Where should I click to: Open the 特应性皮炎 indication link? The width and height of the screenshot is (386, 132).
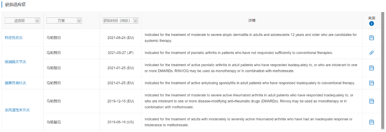14,38
